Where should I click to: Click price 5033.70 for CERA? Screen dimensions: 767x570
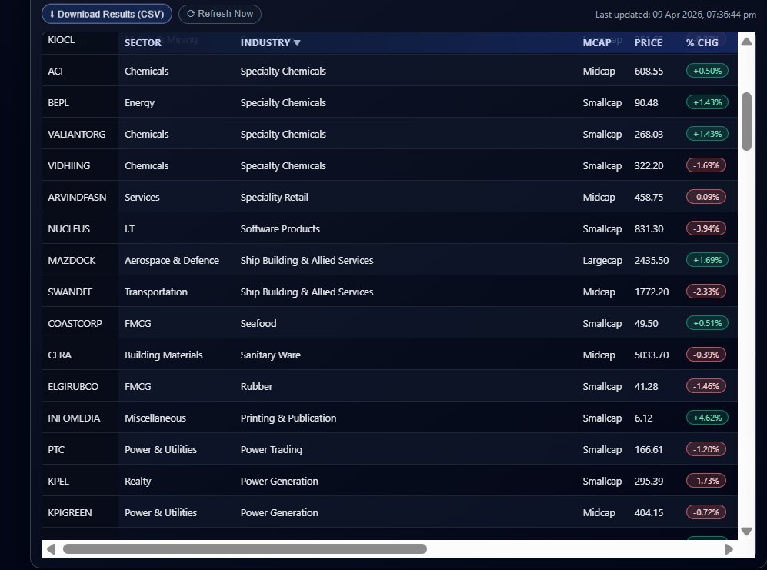[x=651, y=355]
